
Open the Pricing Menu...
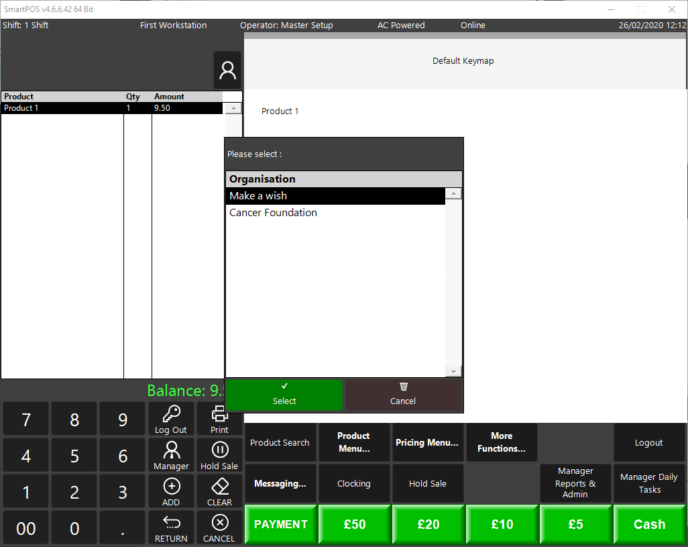[x=427, y=442]
